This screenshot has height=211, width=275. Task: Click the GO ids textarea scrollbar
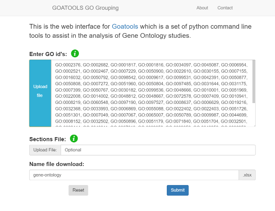click(x=253, y=82)
